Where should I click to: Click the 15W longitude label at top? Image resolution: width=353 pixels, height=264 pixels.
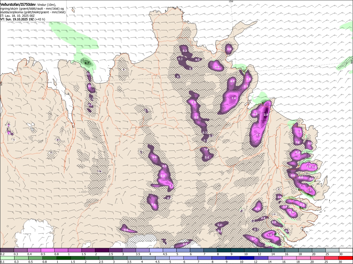pyautogui.click(x=231, y=1)
